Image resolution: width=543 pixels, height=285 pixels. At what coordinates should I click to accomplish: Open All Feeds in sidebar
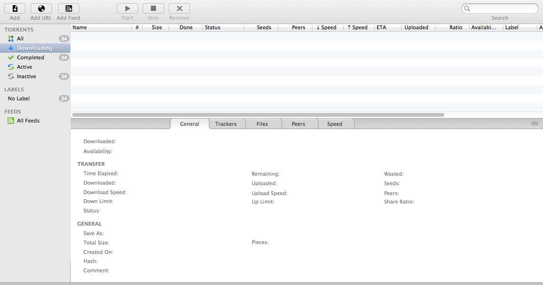tap(35, 121)
